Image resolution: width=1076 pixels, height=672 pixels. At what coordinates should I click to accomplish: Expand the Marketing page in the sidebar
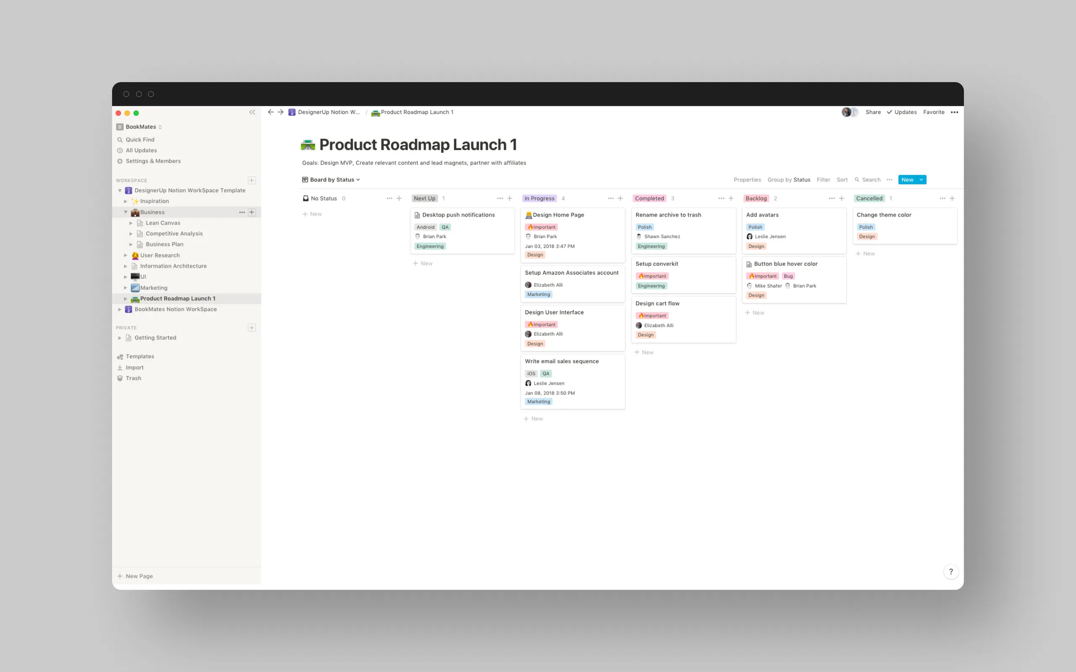click(125, 288)
